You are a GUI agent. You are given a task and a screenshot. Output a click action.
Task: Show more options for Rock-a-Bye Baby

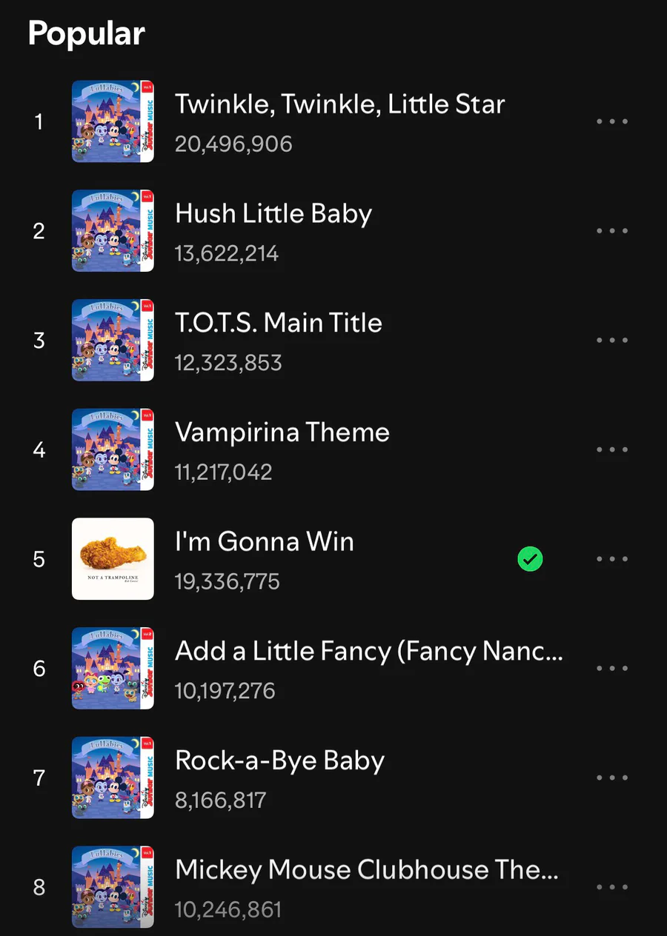coord(612,778)
